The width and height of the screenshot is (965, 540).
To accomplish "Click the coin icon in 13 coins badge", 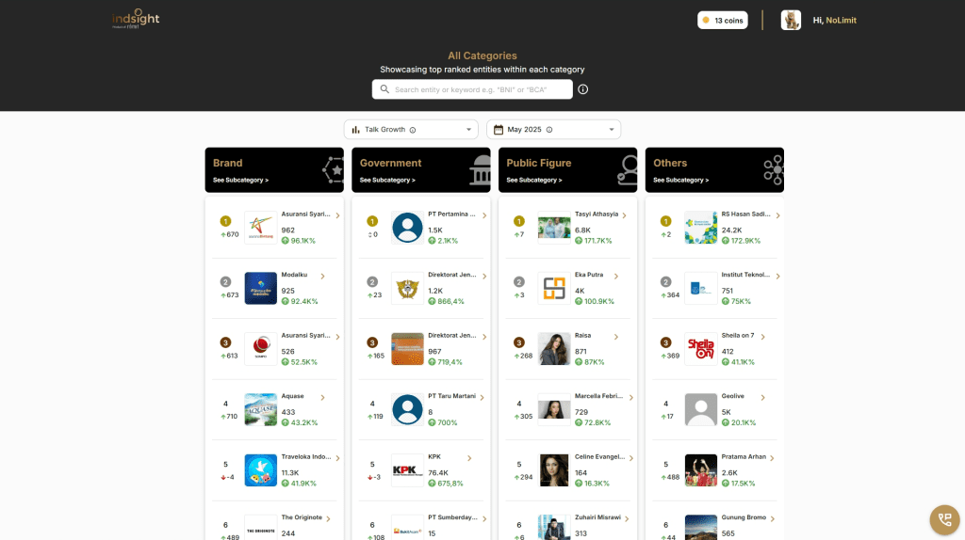I will pyautogui.click(x=706, y=21).
